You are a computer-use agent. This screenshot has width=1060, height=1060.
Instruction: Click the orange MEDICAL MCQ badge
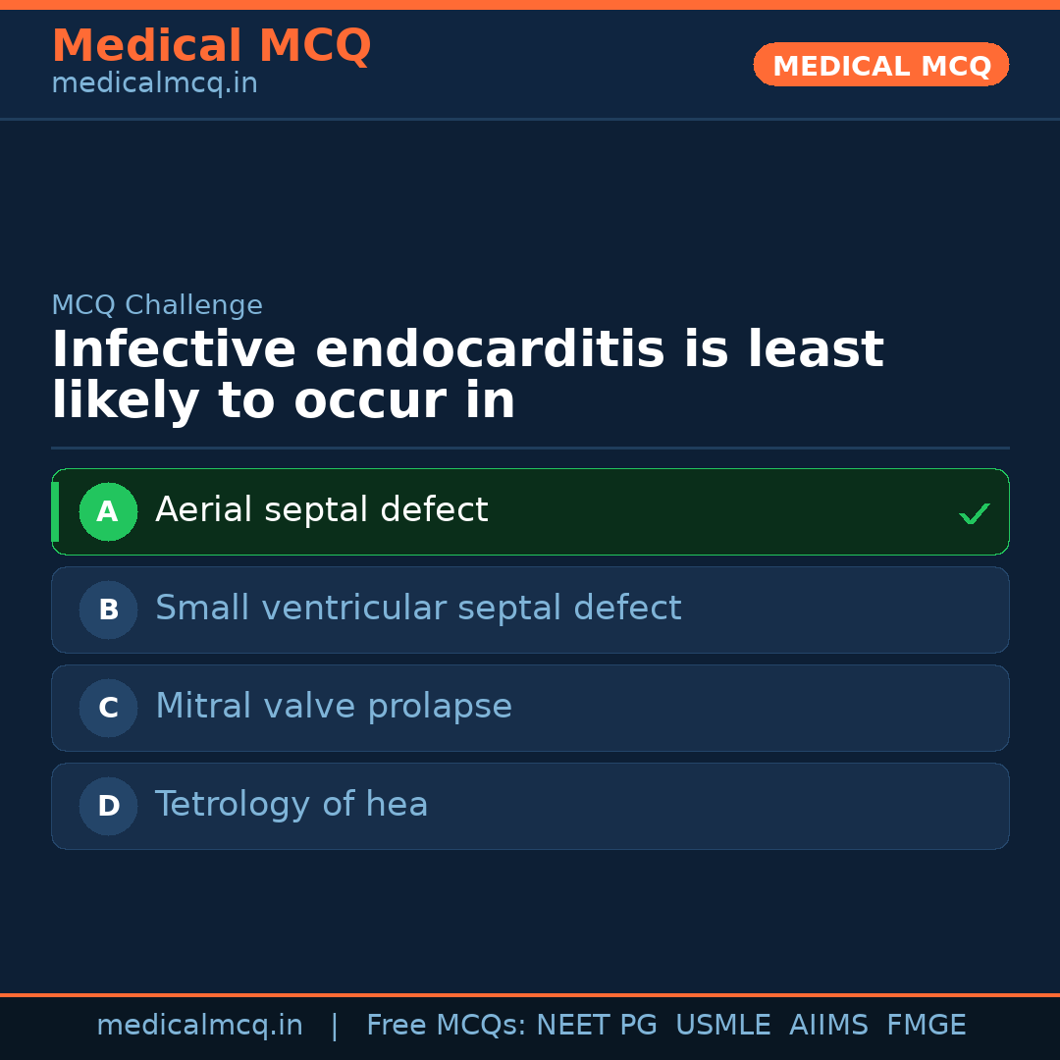coord(880,65)
